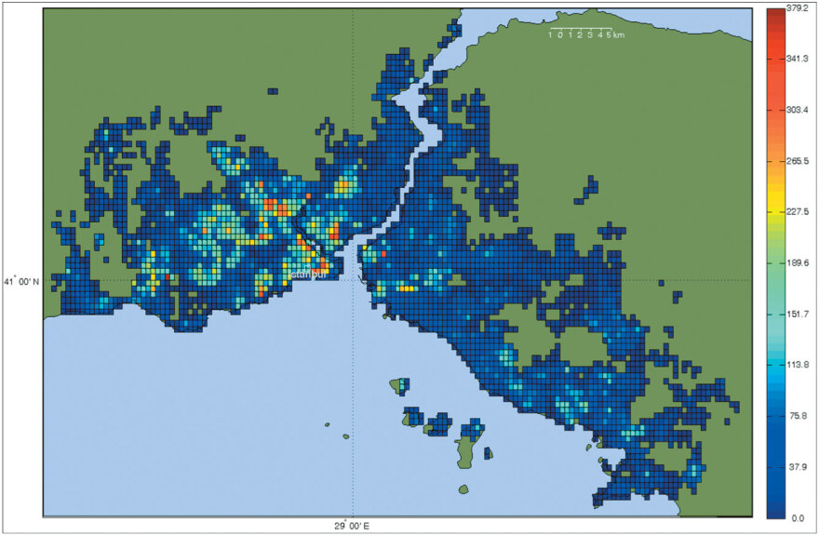The width and height of the screenshot is (819, 536).
Task: Select the 0.0 minimum colorbar label
Action: (x=797, y=516)
